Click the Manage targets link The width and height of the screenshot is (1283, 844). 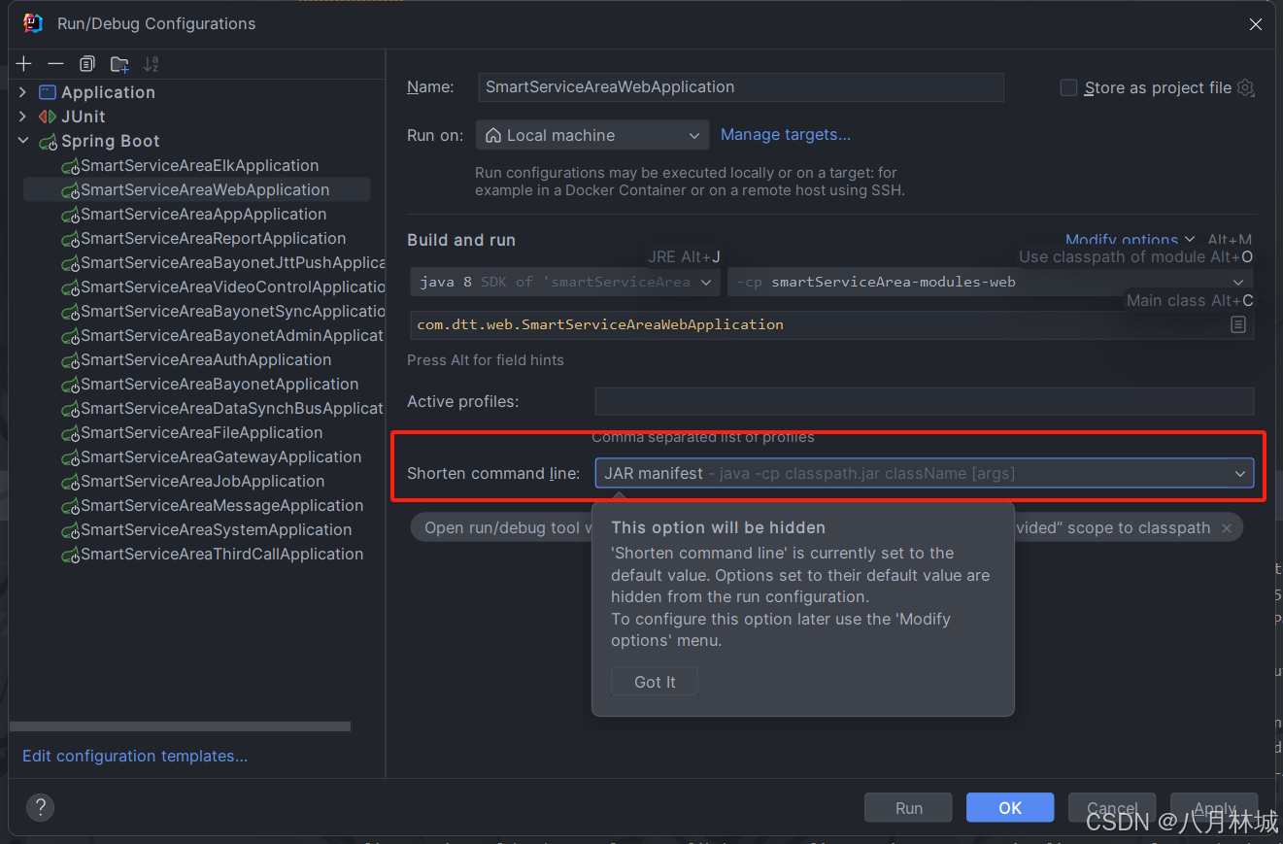(785, 135)
